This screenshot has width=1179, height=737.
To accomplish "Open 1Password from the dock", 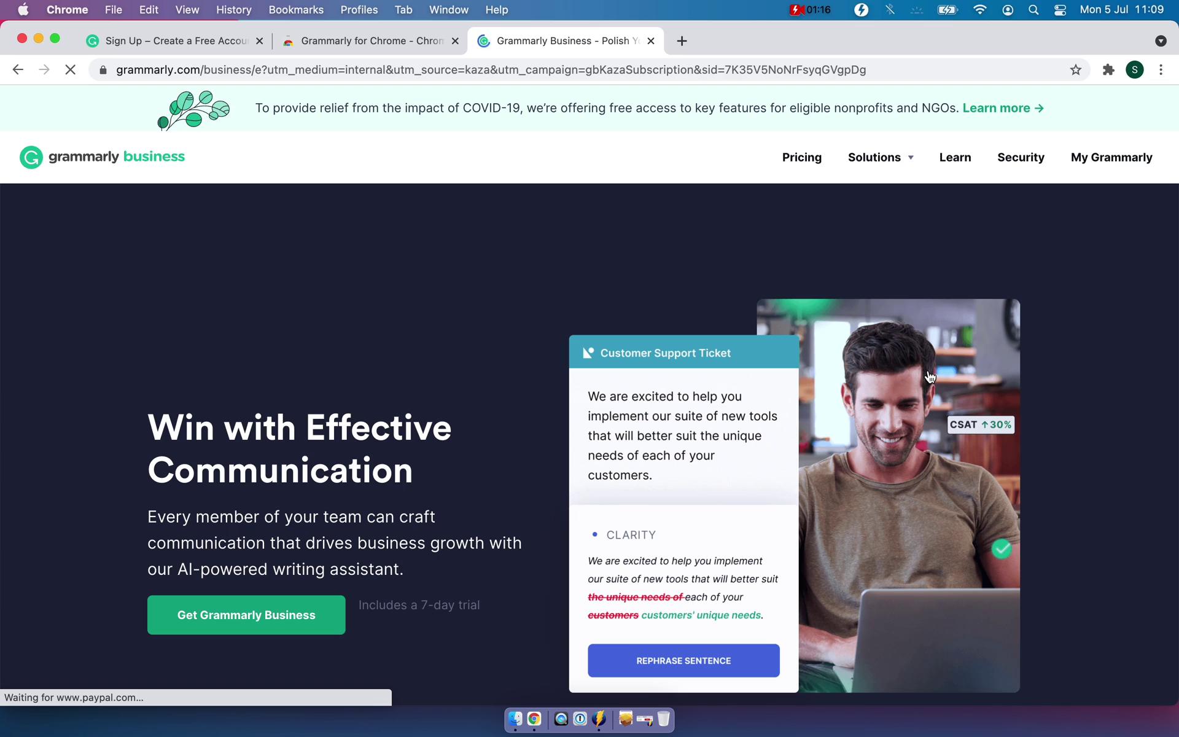I will coord(580,719).
